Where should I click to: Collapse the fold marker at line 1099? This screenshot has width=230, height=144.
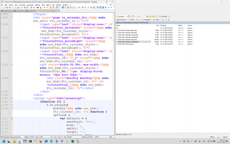12,18
